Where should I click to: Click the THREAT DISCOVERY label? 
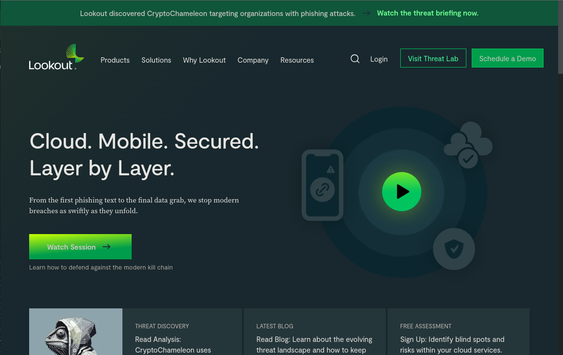click(162, 326)
